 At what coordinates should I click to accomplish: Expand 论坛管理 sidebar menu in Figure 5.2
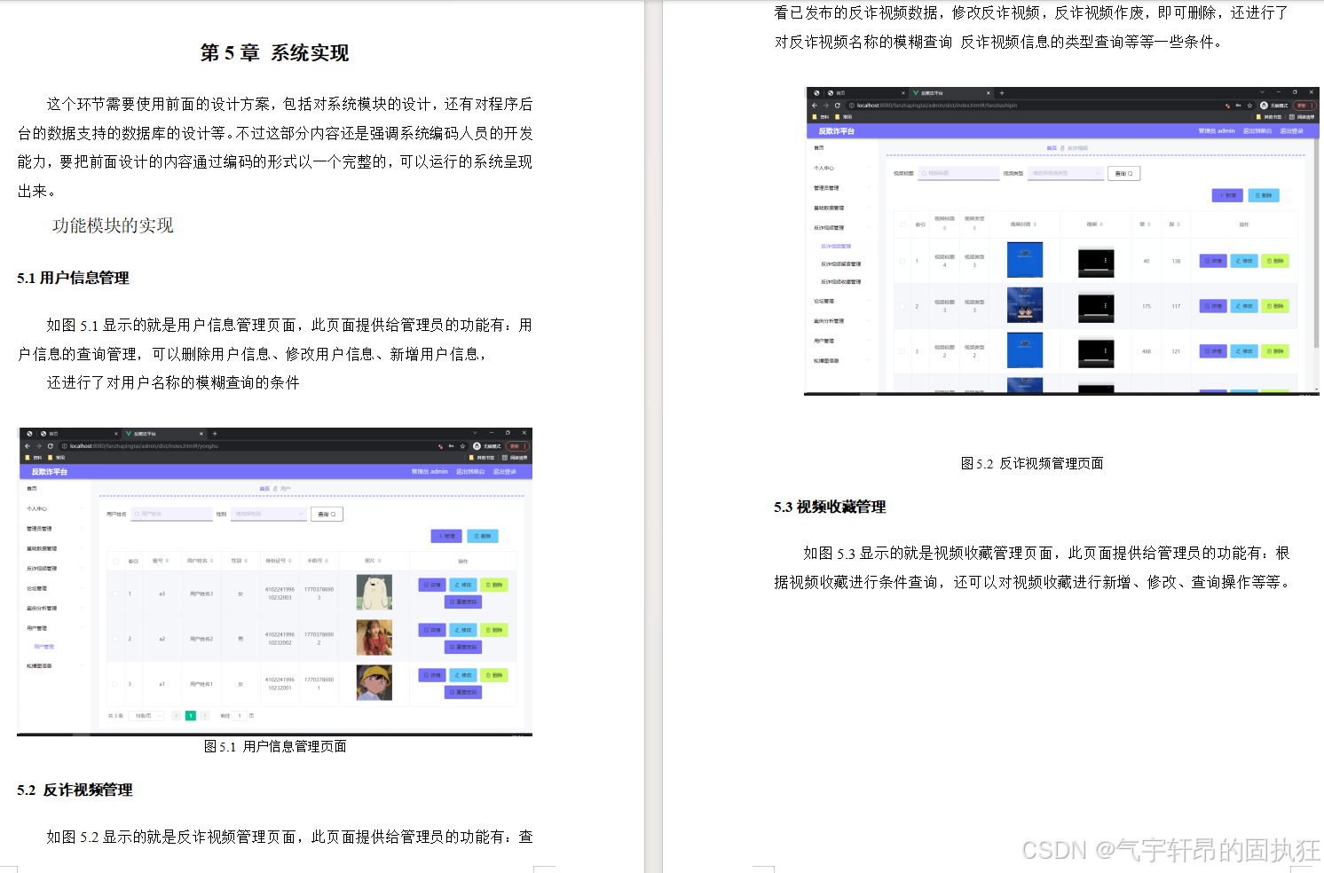point(841,302)
